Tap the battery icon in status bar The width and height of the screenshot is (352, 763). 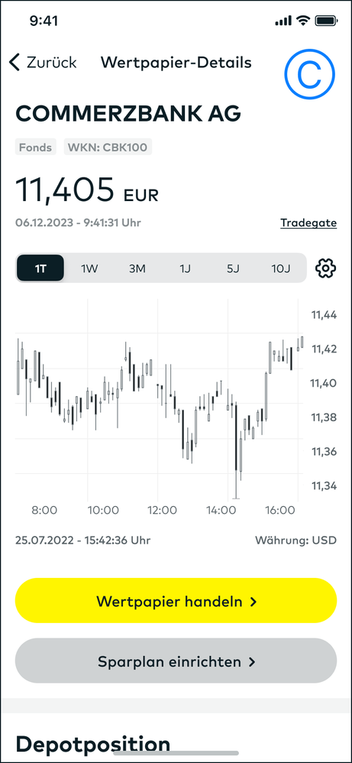[326, 21]
